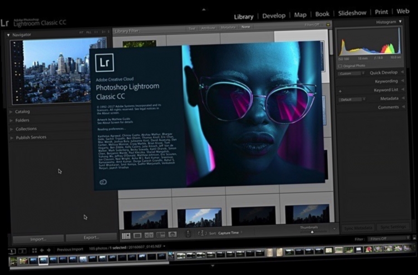Image resolution: width=418 pixels, height=275 pixels.
Task: Click Creative Cloud icon on splash screen
Action: pos(103,182)
